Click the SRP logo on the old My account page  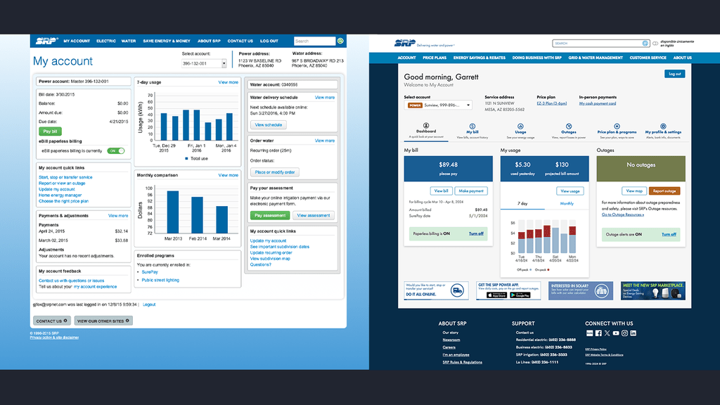46,41
